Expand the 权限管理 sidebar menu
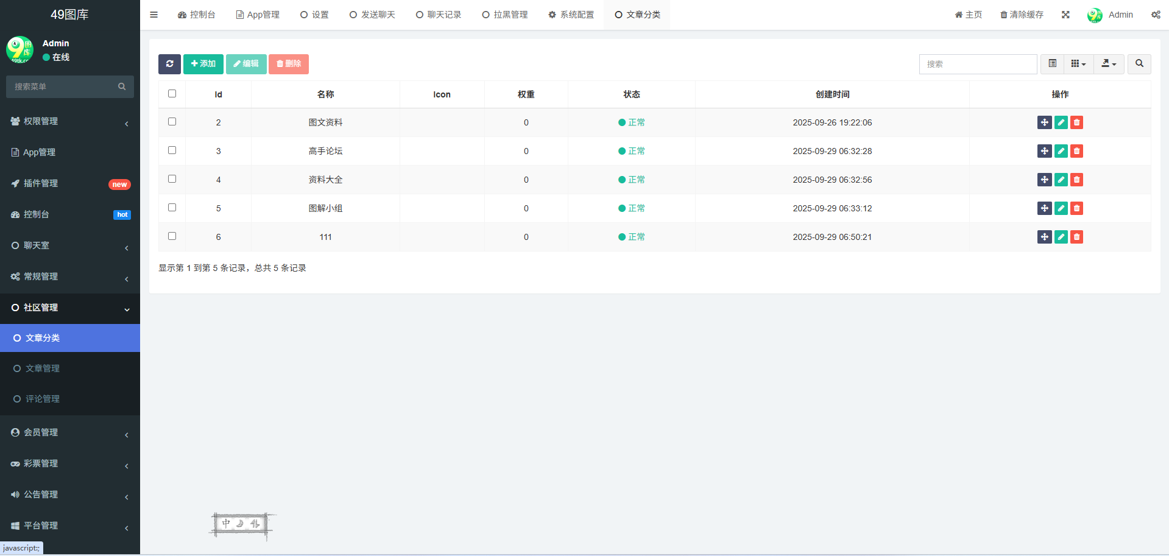This screenshot has height=556, width=1169. point(70,121)
